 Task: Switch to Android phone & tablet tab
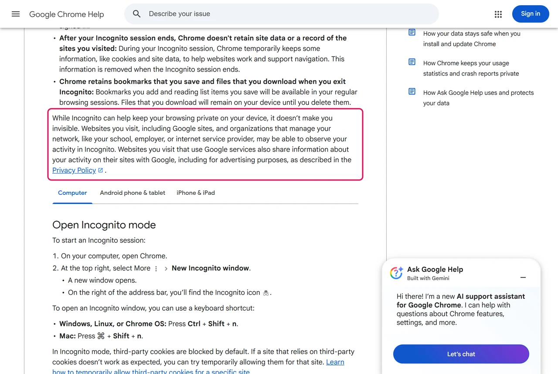[x=133, y=193]
